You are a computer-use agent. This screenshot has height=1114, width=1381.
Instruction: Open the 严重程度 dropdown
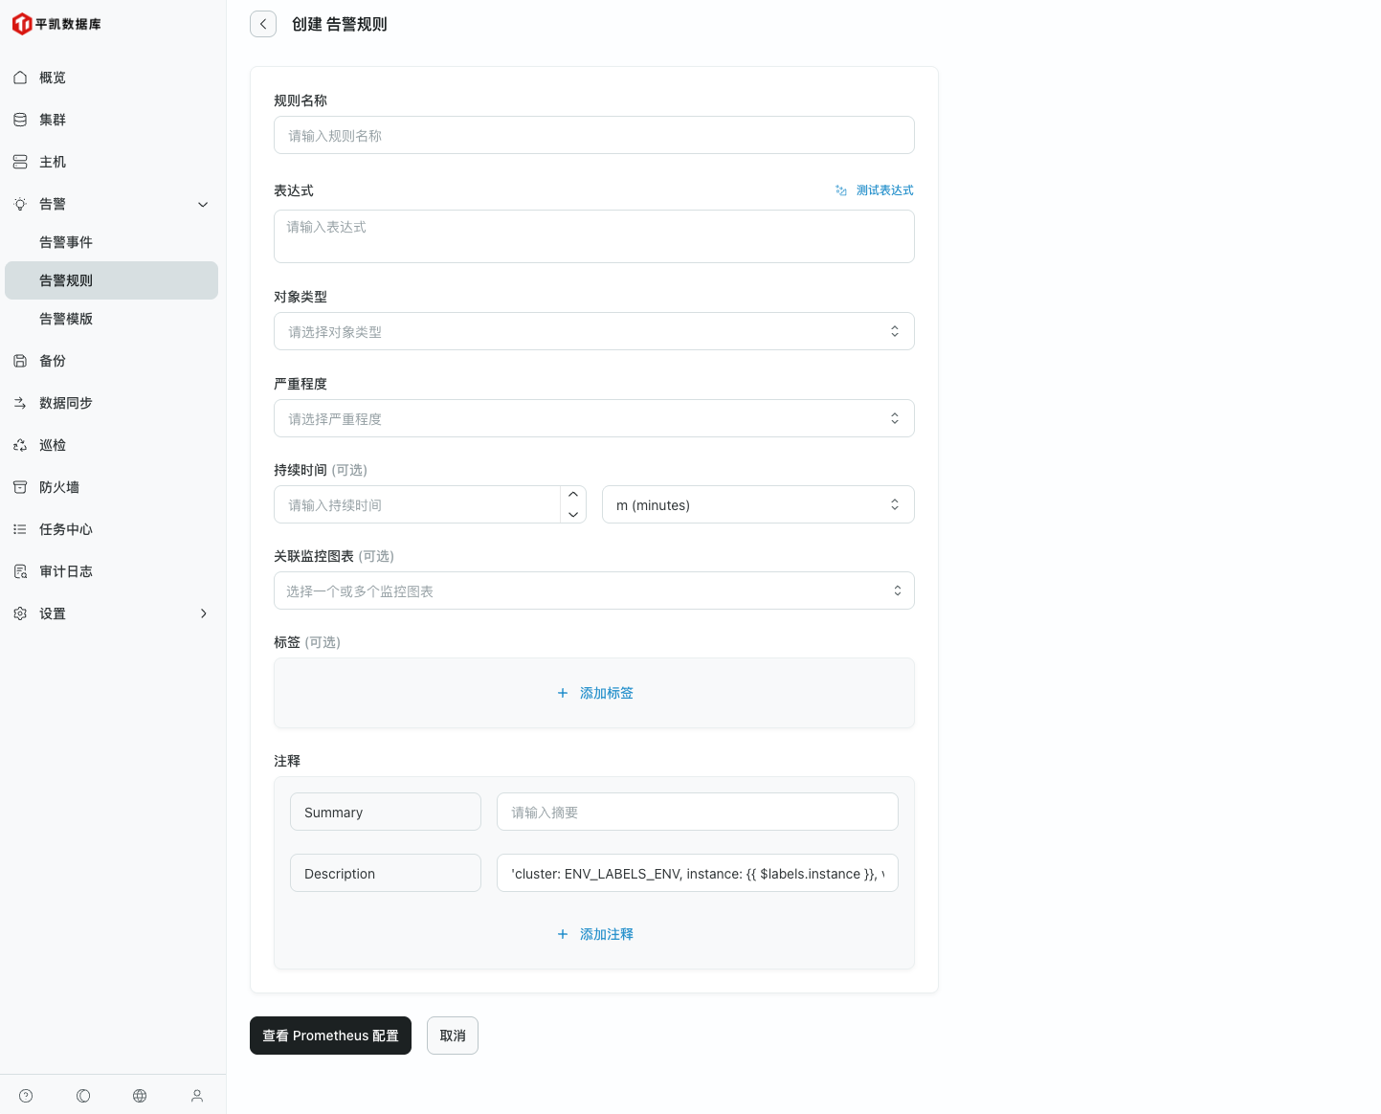coord(593,418)
